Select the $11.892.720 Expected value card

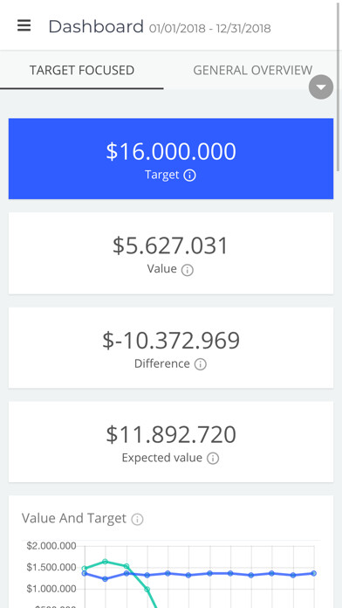[171, 442]
